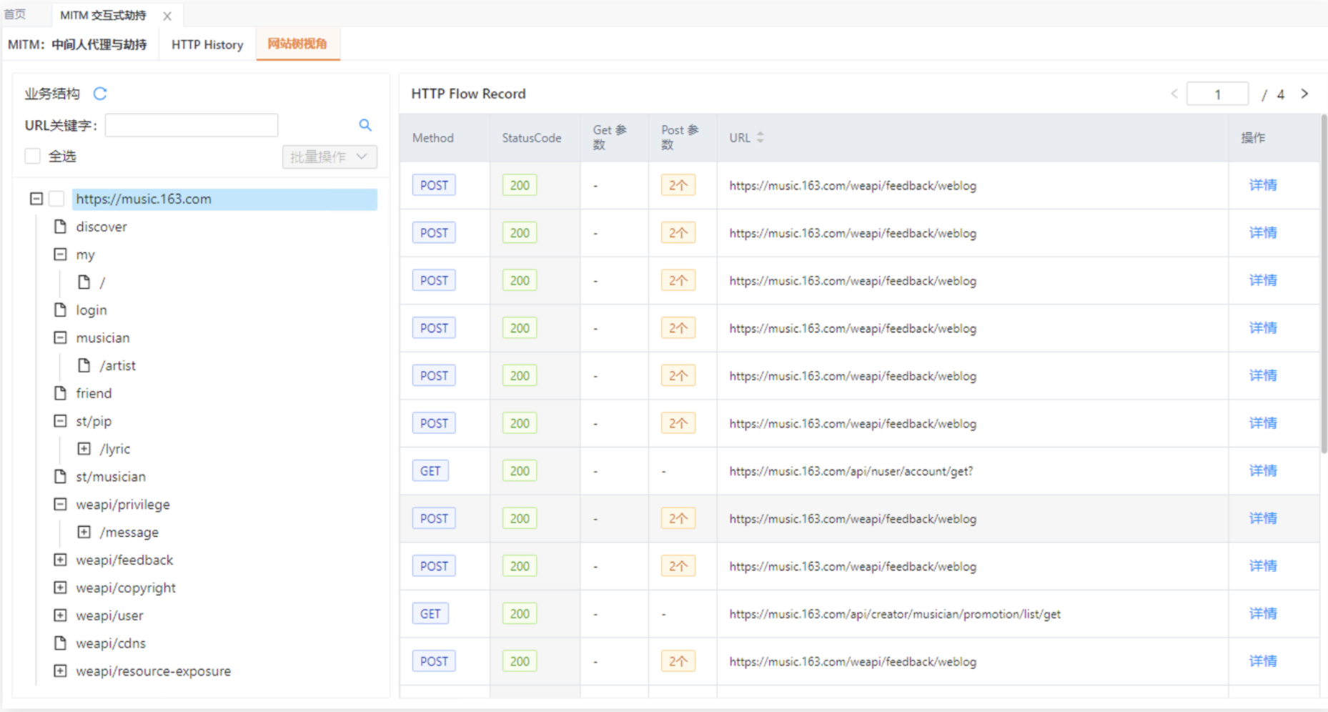Go to previous page of flow records
Screen dimensions: 1328x712
point(1174,94)
